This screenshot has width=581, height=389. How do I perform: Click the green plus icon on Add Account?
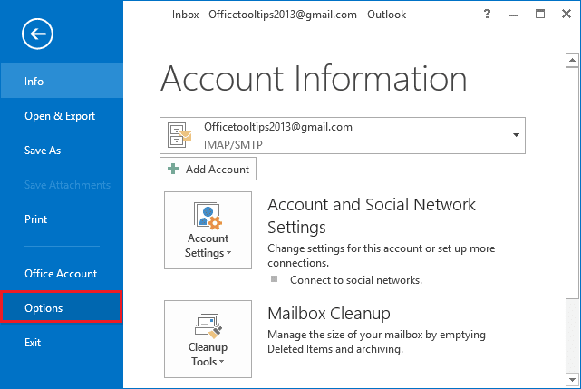pos(173,169)
